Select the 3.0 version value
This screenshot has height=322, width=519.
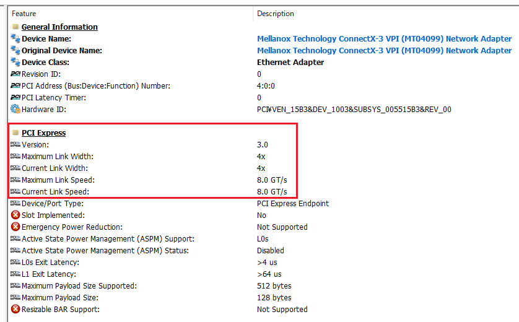263,145
